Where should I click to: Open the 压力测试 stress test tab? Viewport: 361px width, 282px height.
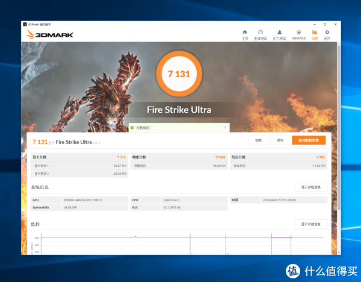point(279,35)
